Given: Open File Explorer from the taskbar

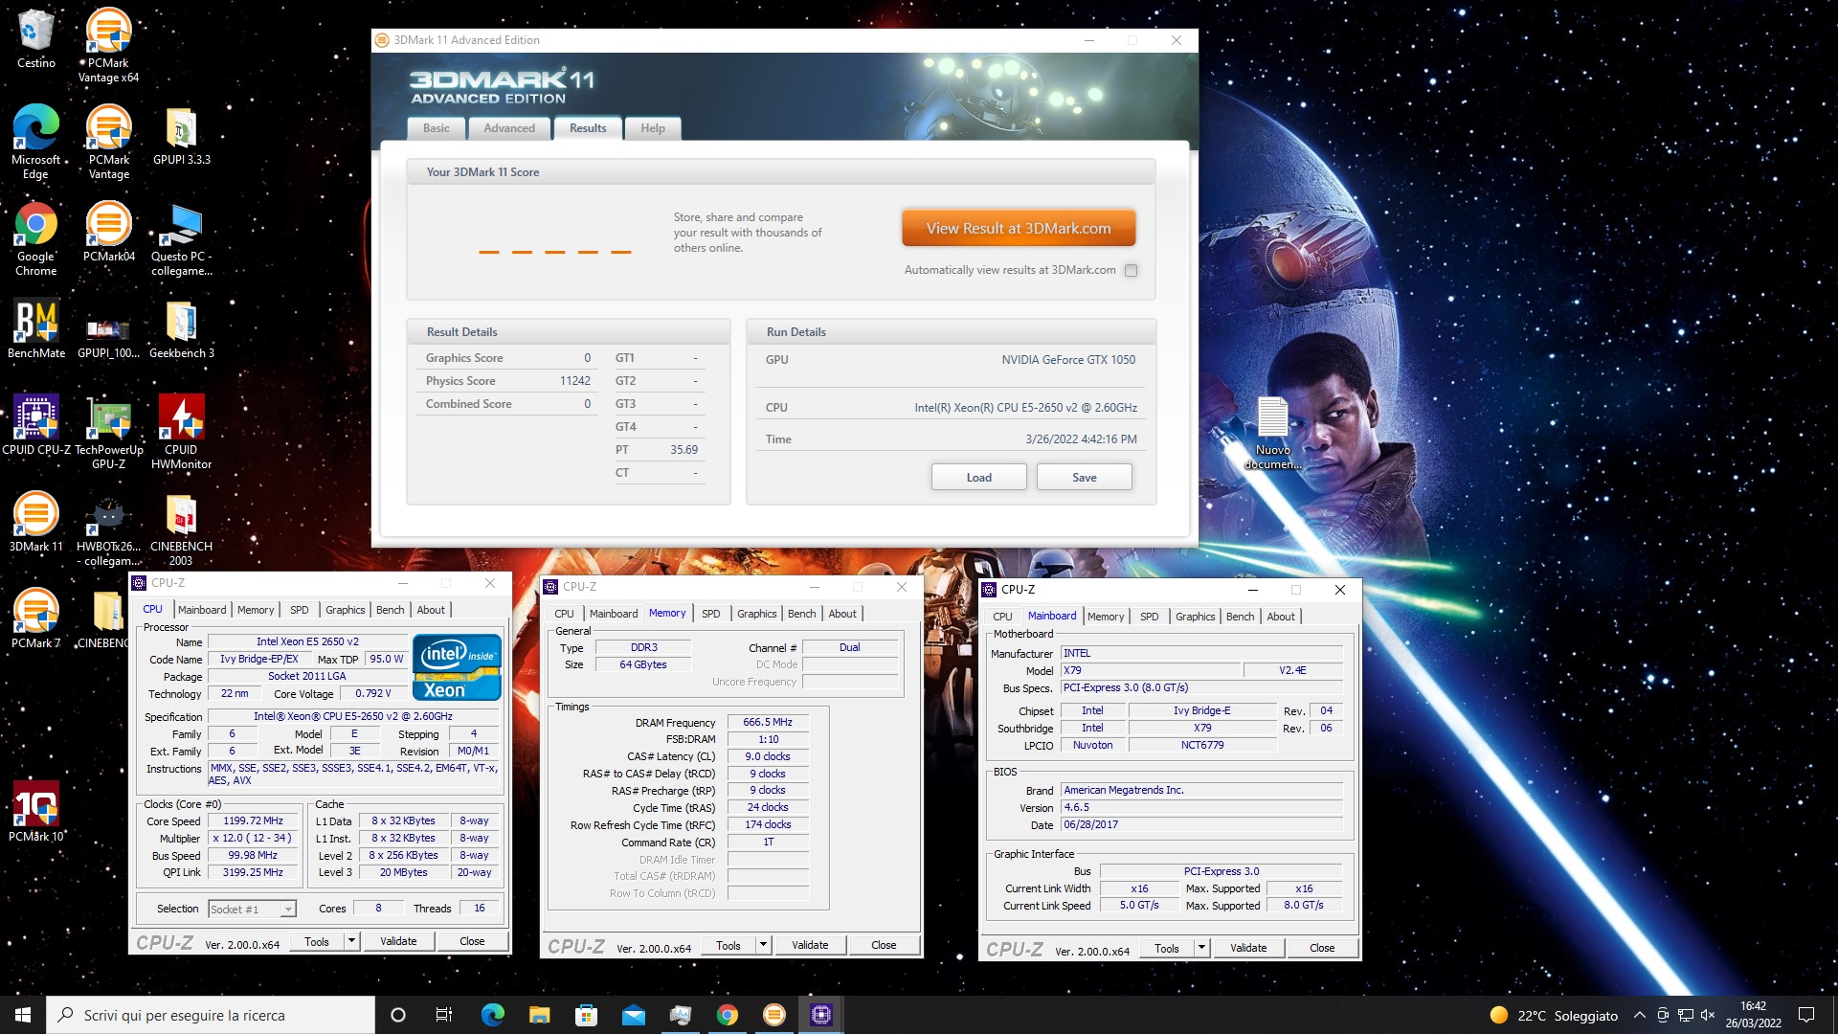Looking at the screenshot, I should pyautogui.click(x=539, y=1015).
